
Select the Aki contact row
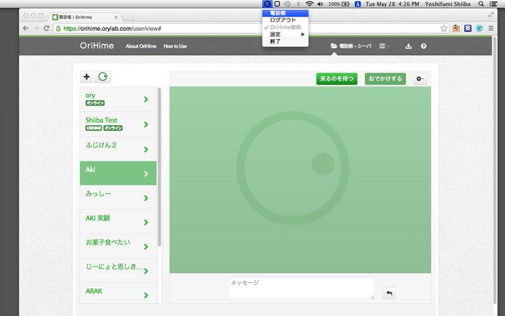coord(118,173)
